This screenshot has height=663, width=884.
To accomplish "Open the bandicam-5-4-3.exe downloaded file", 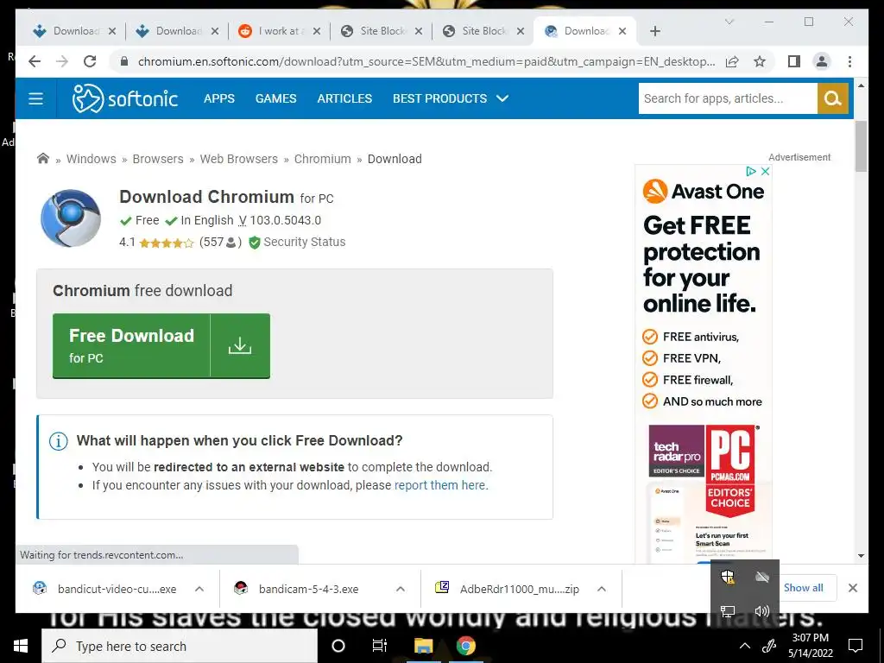I will pos(308,589).
